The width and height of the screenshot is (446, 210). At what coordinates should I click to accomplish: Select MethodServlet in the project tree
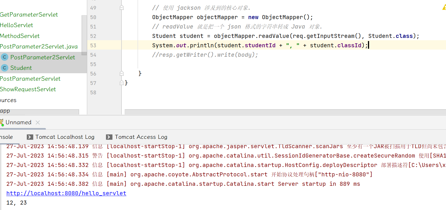tap(20, 36)
